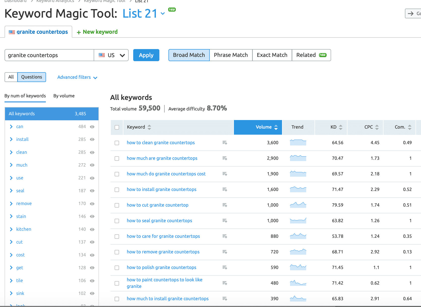The height and width of the screenshot is (307, 421).
Task: Open 'how to remove granite countertops' link
Action: (x=163, y=252)
